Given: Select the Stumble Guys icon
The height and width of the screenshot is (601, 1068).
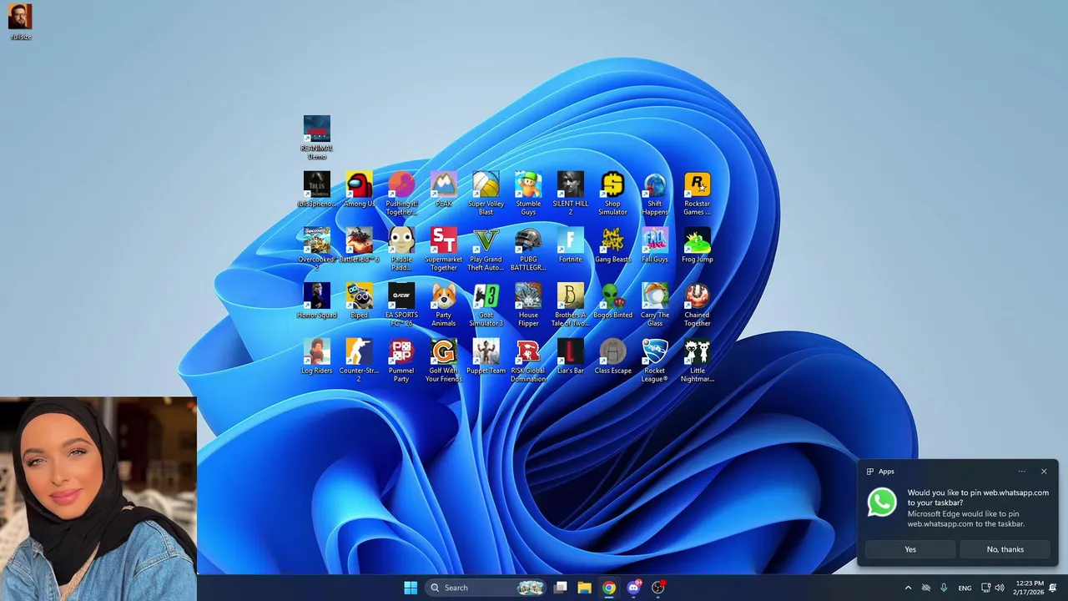Looking at the screenshot, I should pos(528,194).
